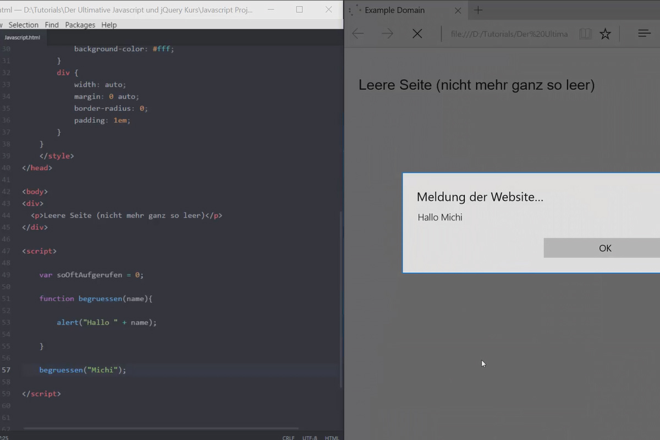This screenshot has width=660, height=440.
Task: Click the editor horizontal scrollbar
Action: [161, 428]
